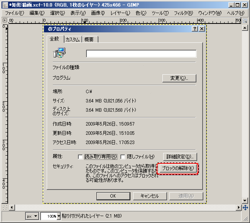Click the 詳細設定(D)... button
The width and height of the screenshot is (250, 223).
click(180, 157)
